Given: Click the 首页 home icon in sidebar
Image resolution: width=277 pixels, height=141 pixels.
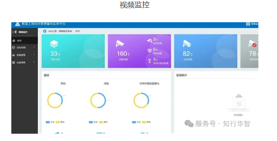Looking at the screenshot, I should [x=14, y=40].
